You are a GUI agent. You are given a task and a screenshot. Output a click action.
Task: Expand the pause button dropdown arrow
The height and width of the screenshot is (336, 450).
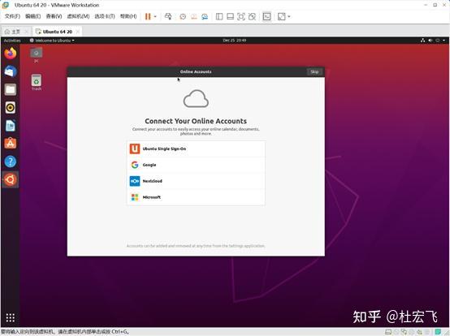[155, 16]
